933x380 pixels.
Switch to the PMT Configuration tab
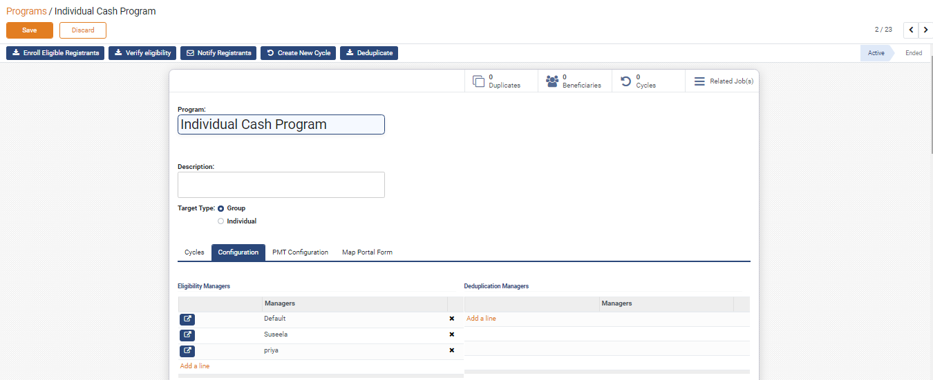300,252
